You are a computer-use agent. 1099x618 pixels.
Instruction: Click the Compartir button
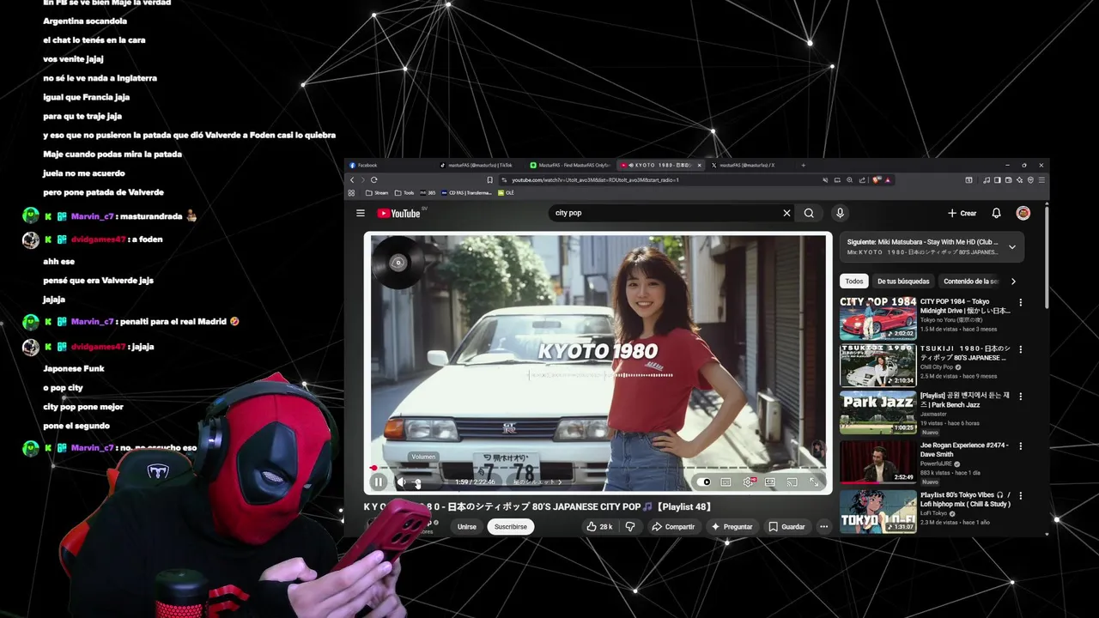[672, 526]
